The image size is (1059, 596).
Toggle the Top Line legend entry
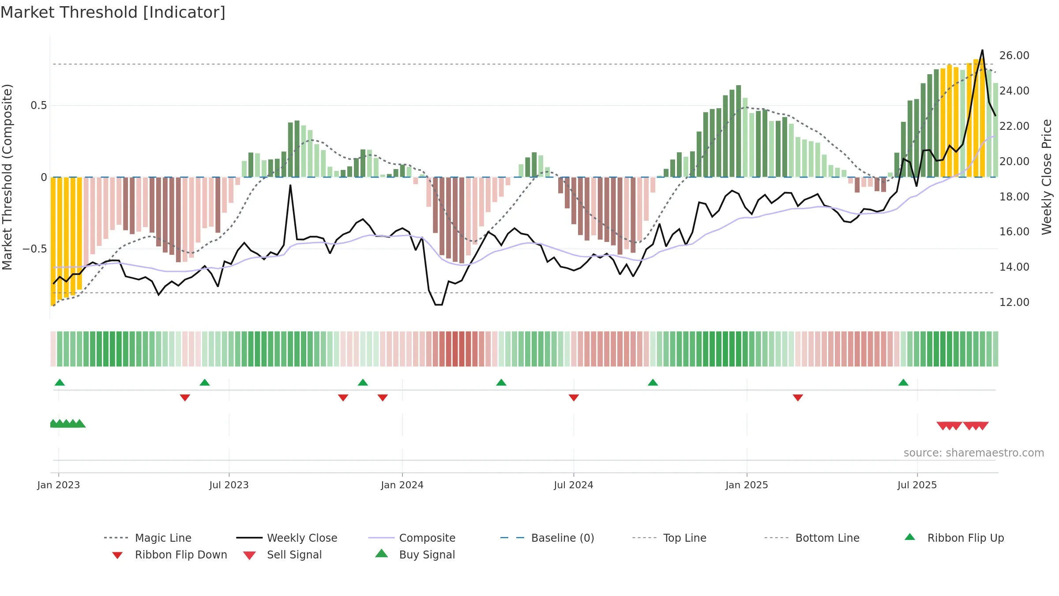pos(669,538)
